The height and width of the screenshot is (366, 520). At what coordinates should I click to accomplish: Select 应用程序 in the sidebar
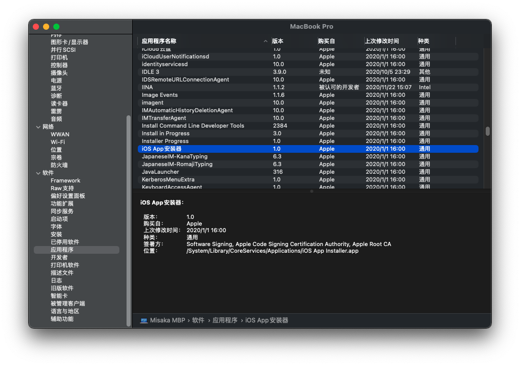point(77,250)
